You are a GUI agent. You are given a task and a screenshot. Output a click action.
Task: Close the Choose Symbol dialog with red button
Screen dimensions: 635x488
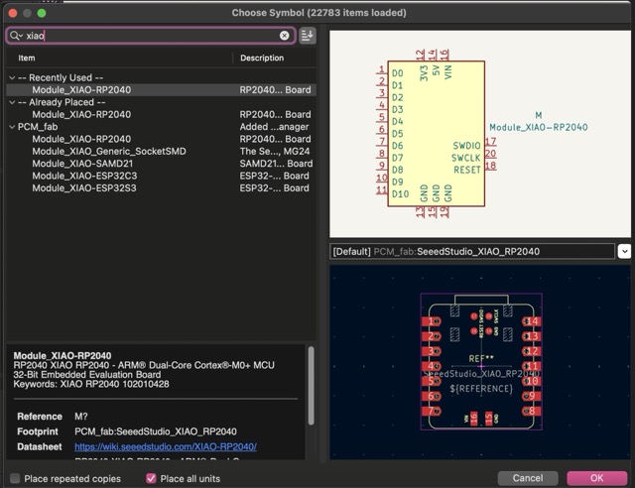[13, 13]
